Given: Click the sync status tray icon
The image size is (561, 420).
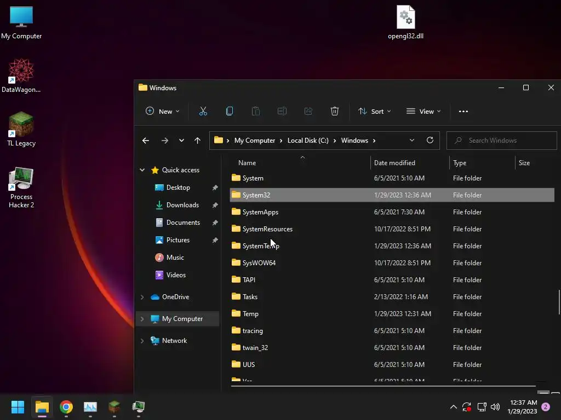Looking at the screenshot, I should [x=467, y=407].
